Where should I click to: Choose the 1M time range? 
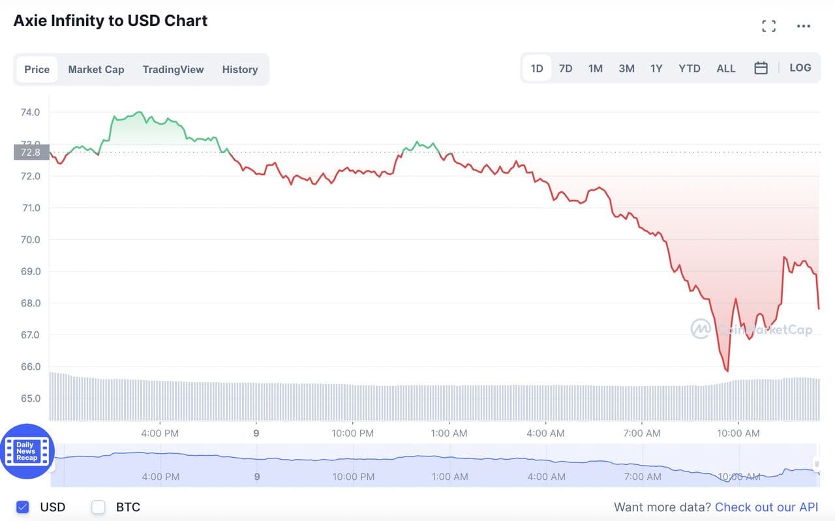(595, 68)
